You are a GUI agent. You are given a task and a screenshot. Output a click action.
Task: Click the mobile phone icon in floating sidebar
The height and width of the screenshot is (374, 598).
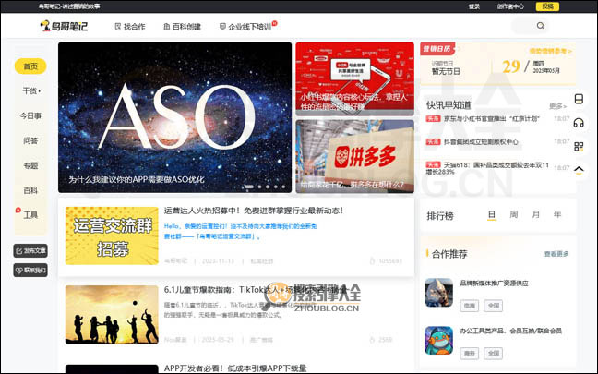tap(579, 99)
